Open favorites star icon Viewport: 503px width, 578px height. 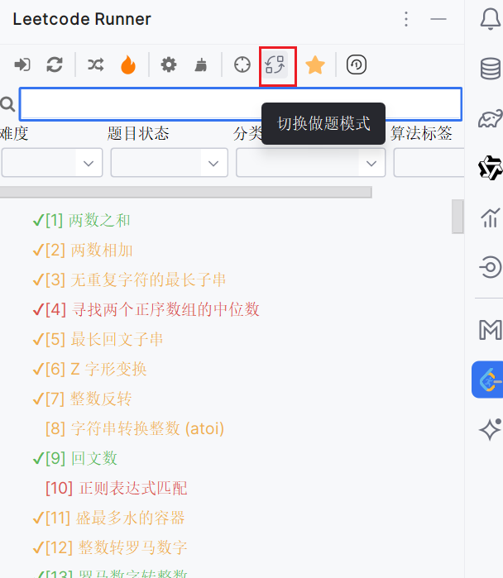(x=315, y=64)
